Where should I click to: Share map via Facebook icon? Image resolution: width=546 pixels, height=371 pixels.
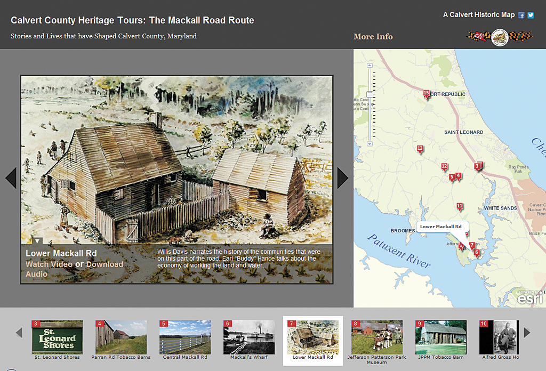point(521,15)
